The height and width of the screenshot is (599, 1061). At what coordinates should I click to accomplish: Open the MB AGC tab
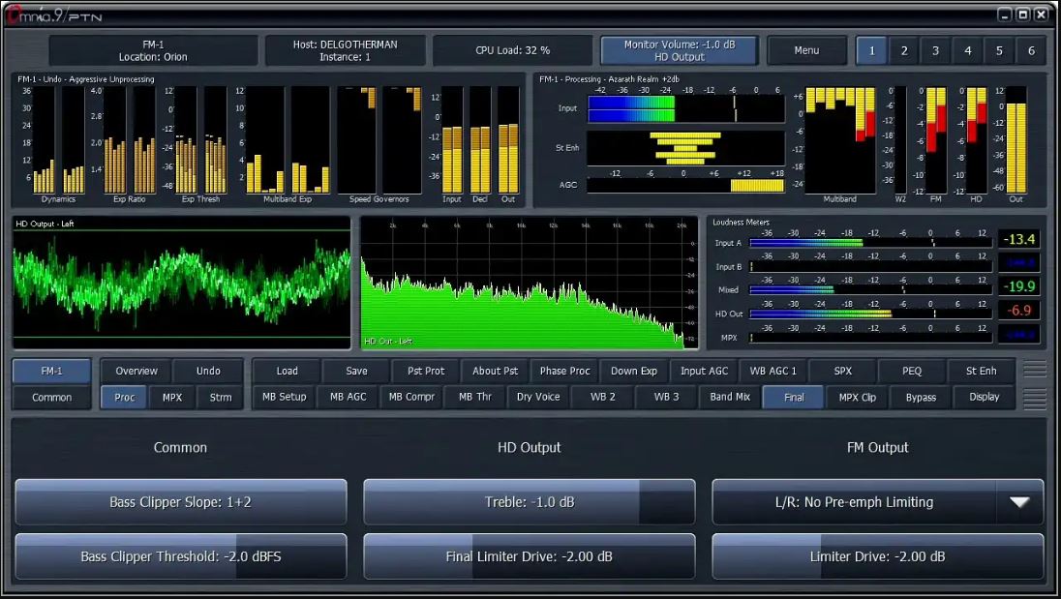[349, 397]
